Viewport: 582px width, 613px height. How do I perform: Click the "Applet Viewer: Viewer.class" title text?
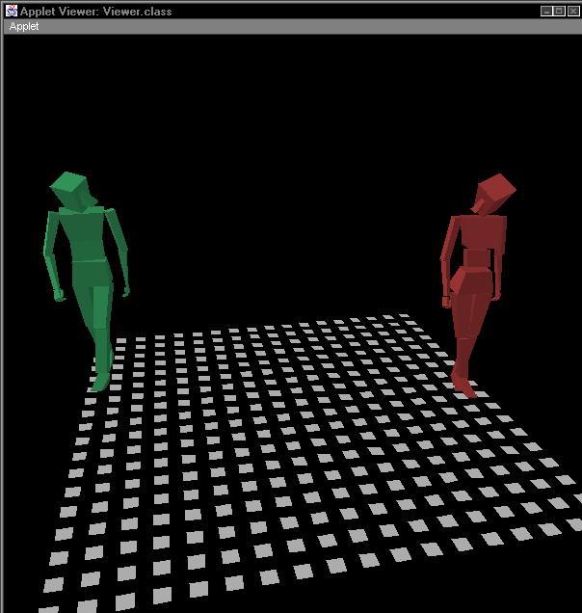point(87,11)
